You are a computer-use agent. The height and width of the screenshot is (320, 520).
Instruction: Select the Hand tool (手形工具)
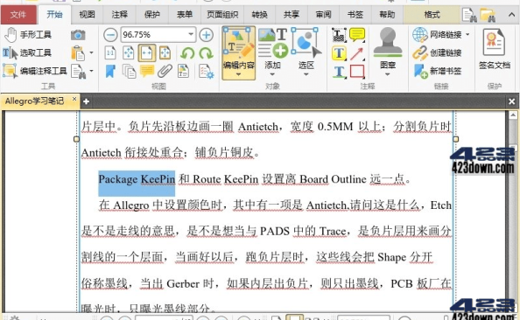(28, 35)
